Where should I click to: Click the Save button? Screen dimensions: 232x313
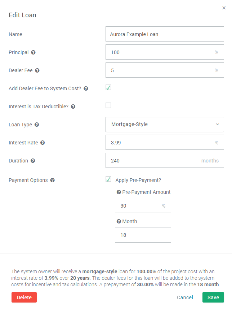tap(213, 297)
